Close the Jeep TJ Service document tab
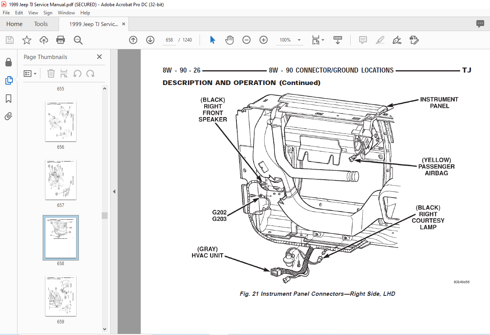Viewport: 490px width, 335px height. [124, 24]
